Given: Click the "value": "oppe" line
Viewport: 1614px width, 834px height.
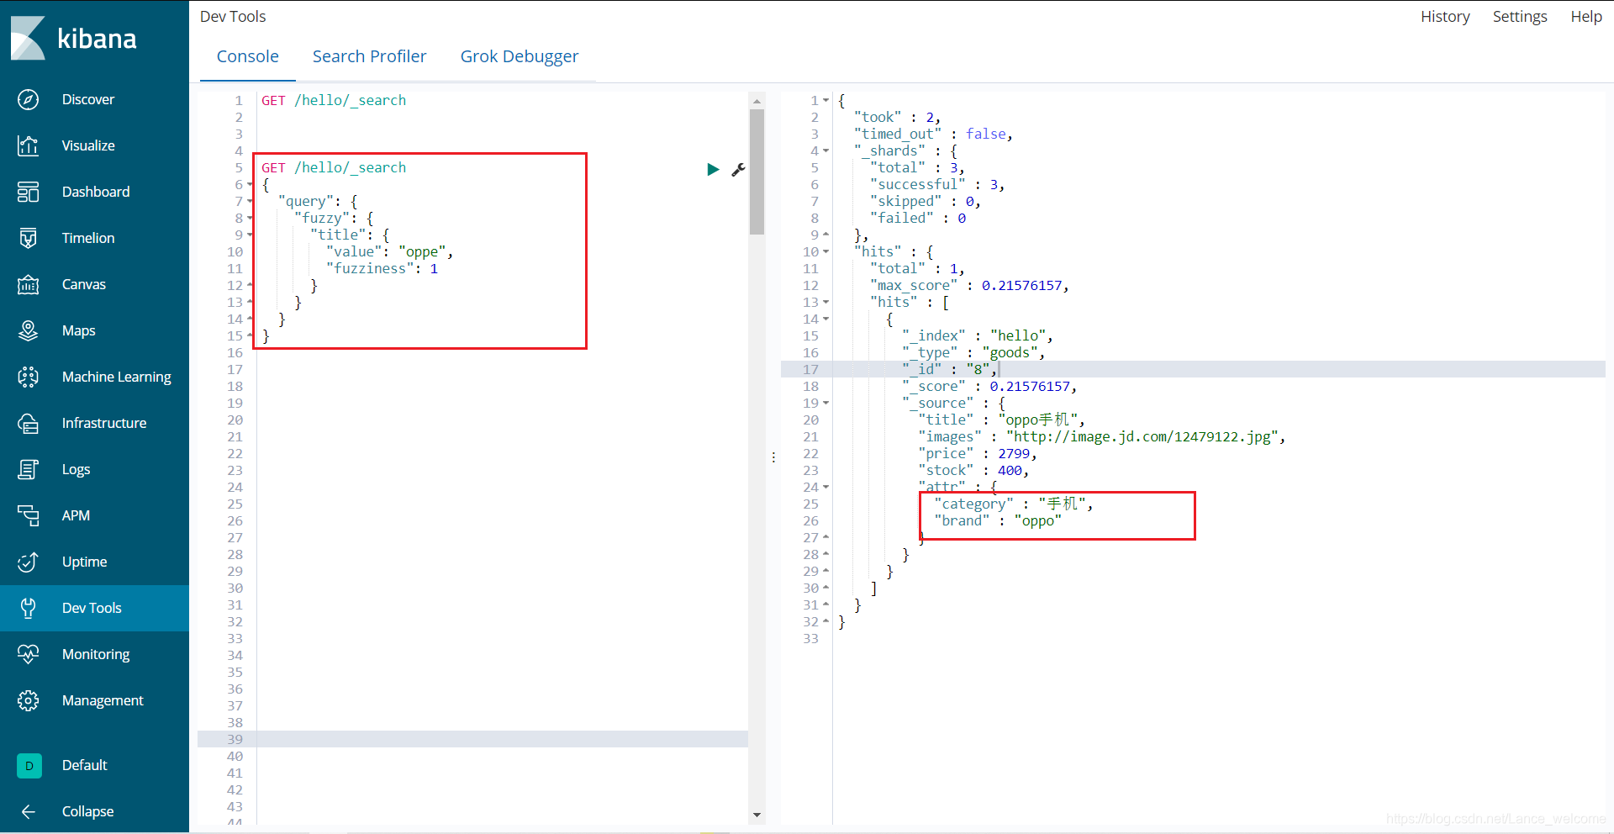Looking at the screenshot, I should (390, 251).
